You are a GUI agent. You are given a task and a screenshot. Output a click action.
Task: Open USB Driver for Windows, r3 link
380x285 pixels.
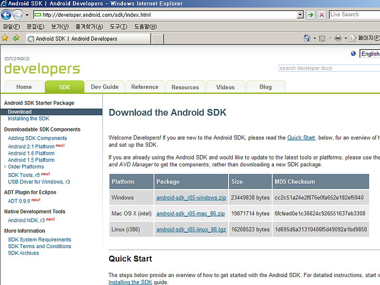[39, 182]
